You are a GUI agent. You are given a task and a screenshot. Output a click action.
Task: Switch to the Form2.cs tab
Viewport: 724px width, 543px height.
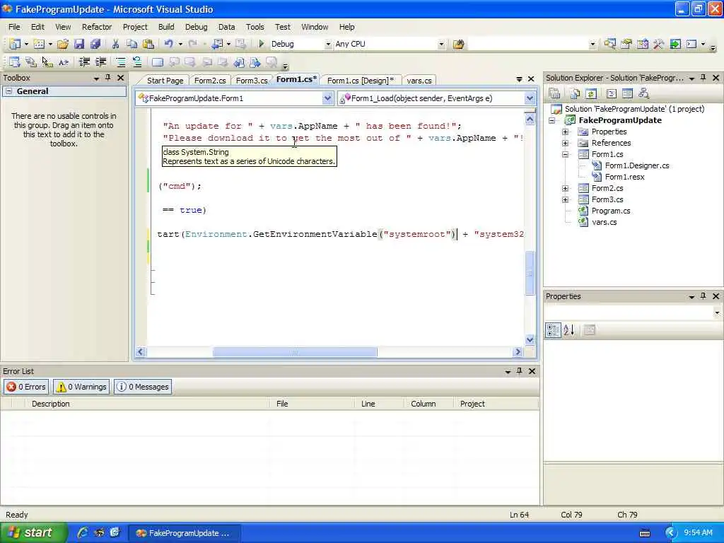coord(210,81)
